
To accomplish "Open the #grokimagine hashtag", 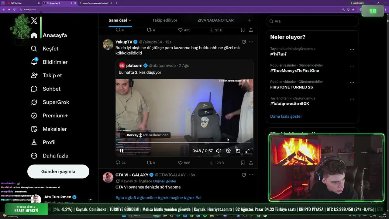I will [170, 198].
